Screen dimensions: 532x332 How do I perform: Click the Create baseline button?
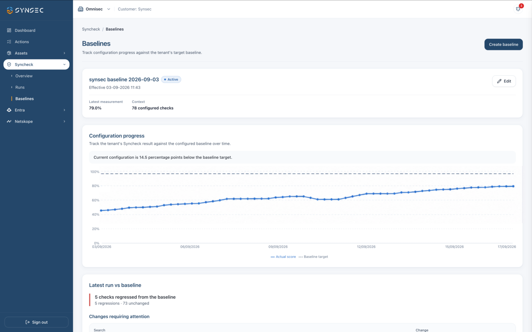point(503,44)
